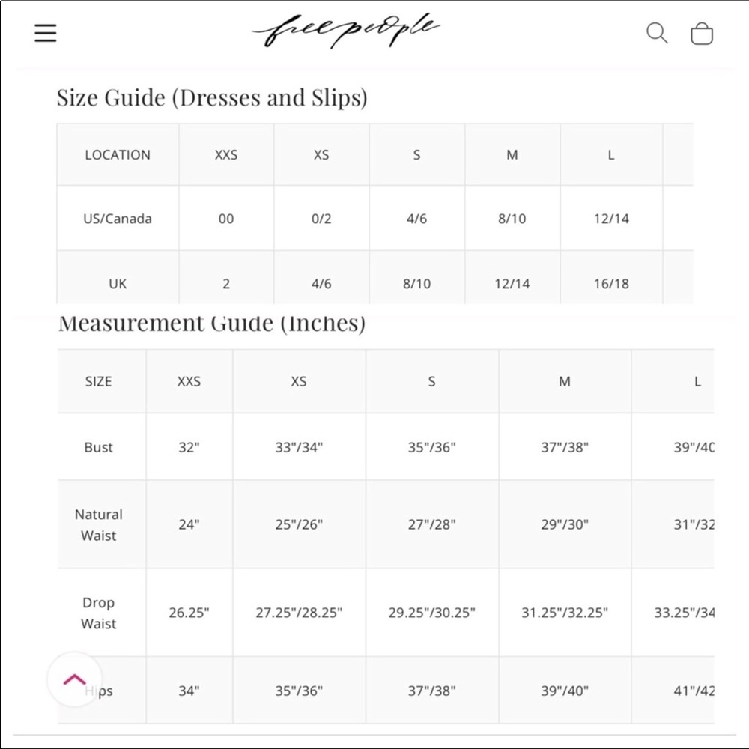The image size is (749, 749).
Task: Click the Measurement Guide (Inches) heading
Action: [212, 324]
